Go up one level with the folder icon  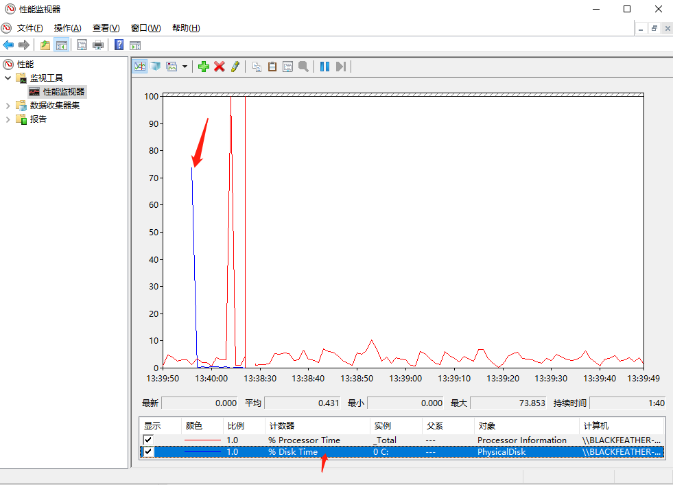(x=45, y=45)
